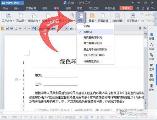This screenshot has width=157, height=120.
Task: Click the 行号 line numbers button
Action: 81,18
